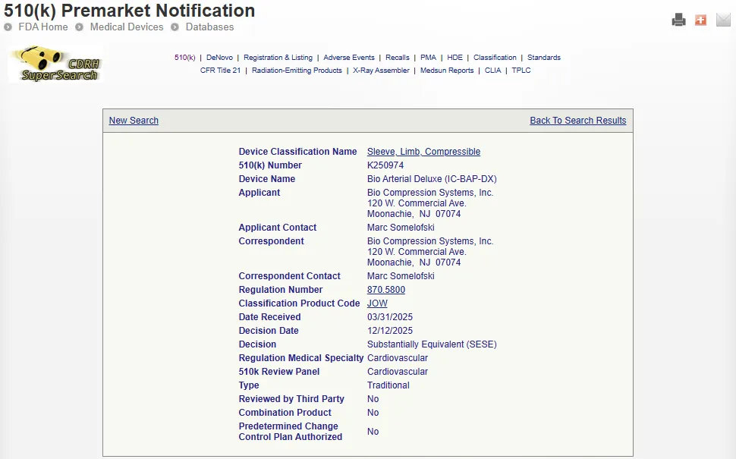This screenshot has height=459, width=736.
Task: Open the Recalls database
Action: 398,57
